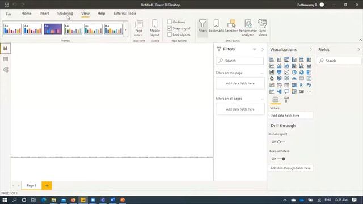Select the Stacked bar chart visualization

tap(272, 59)
